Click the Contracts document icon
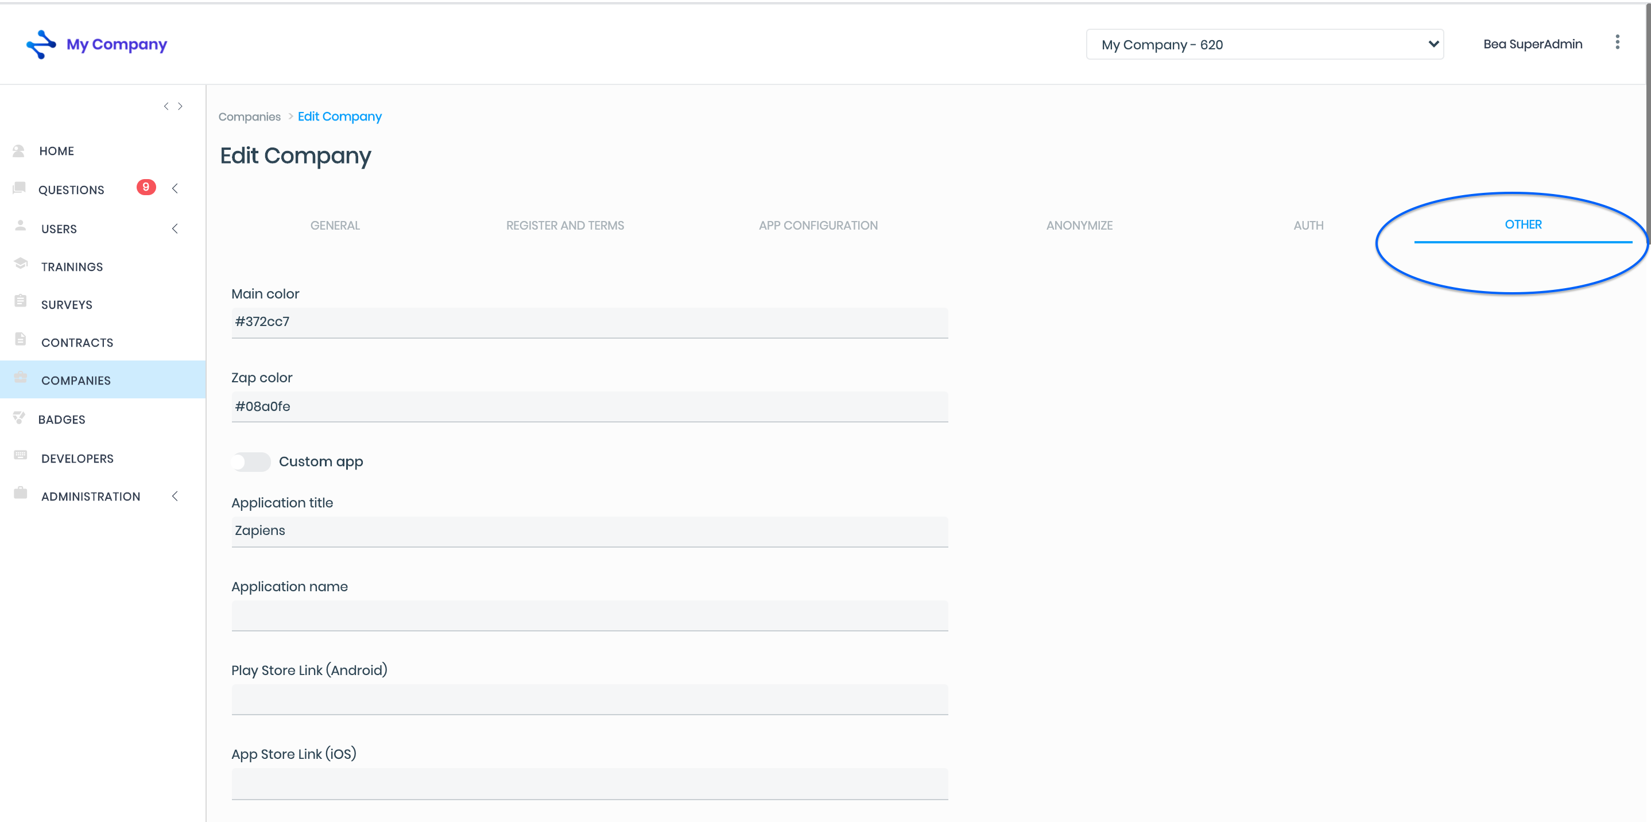Screen dimensions: 1651x822 (x=21, y=340)
